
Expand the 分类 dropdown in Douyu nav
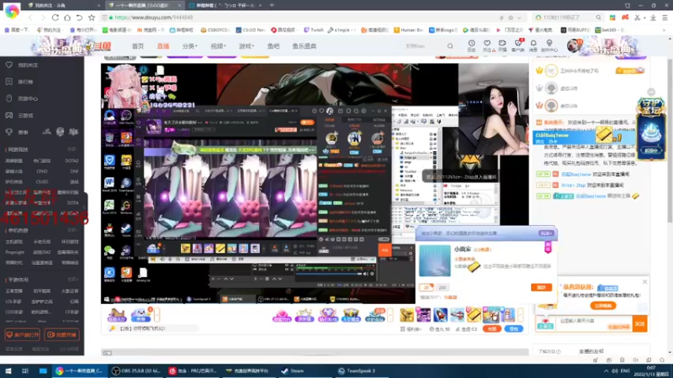click(x=189, y=46)
